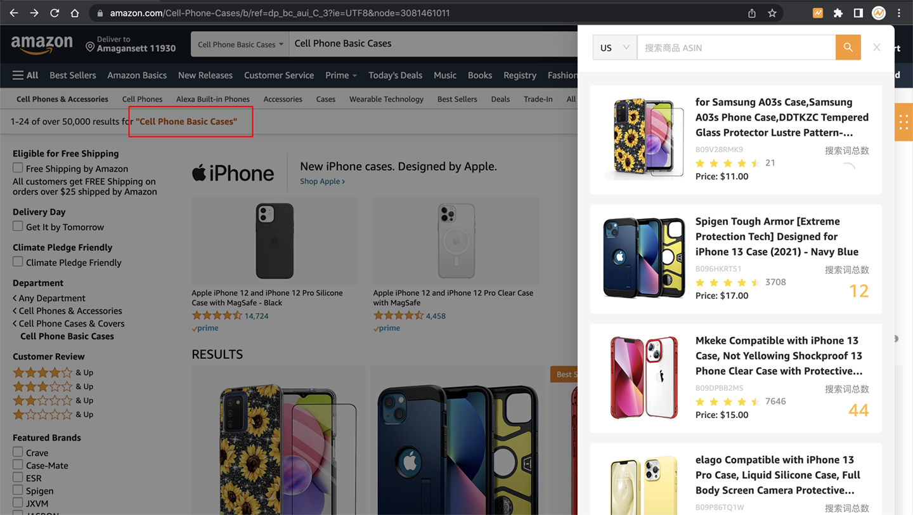Click the Amazon logo
Image resolution: width=913 pixels, height=515 pixels.
click(42, 44)
